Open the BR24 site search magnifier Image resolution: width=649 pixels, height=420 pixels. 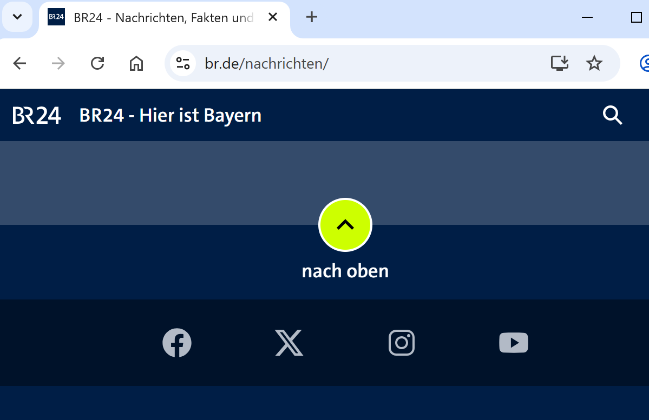[x=613, y=115]
